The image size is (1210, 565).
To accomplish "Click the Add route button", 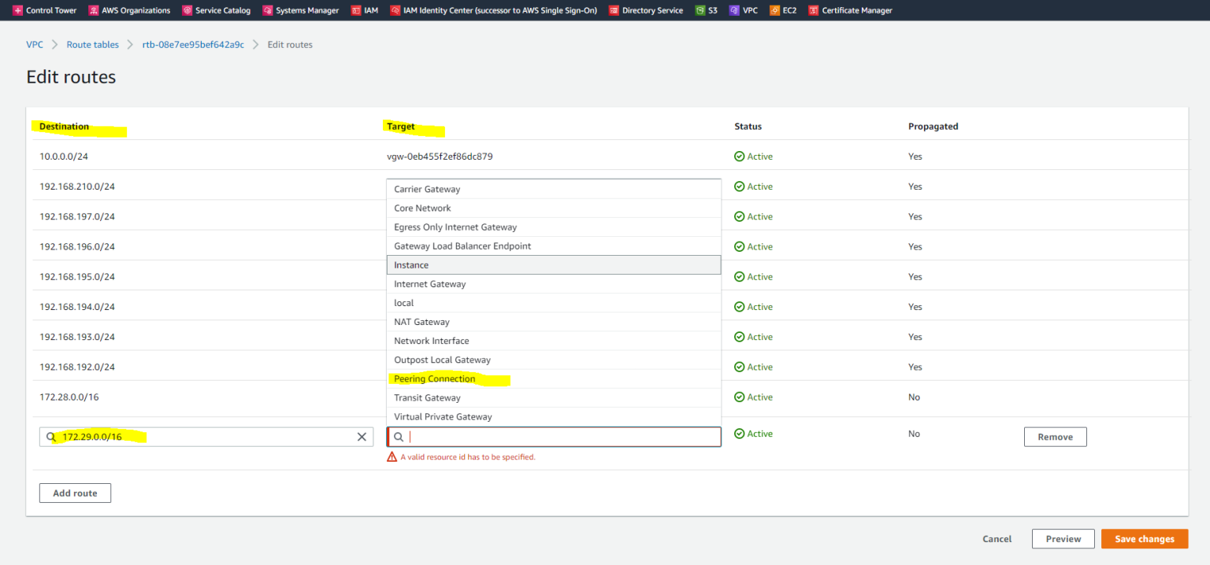I will tap(75, 493).
